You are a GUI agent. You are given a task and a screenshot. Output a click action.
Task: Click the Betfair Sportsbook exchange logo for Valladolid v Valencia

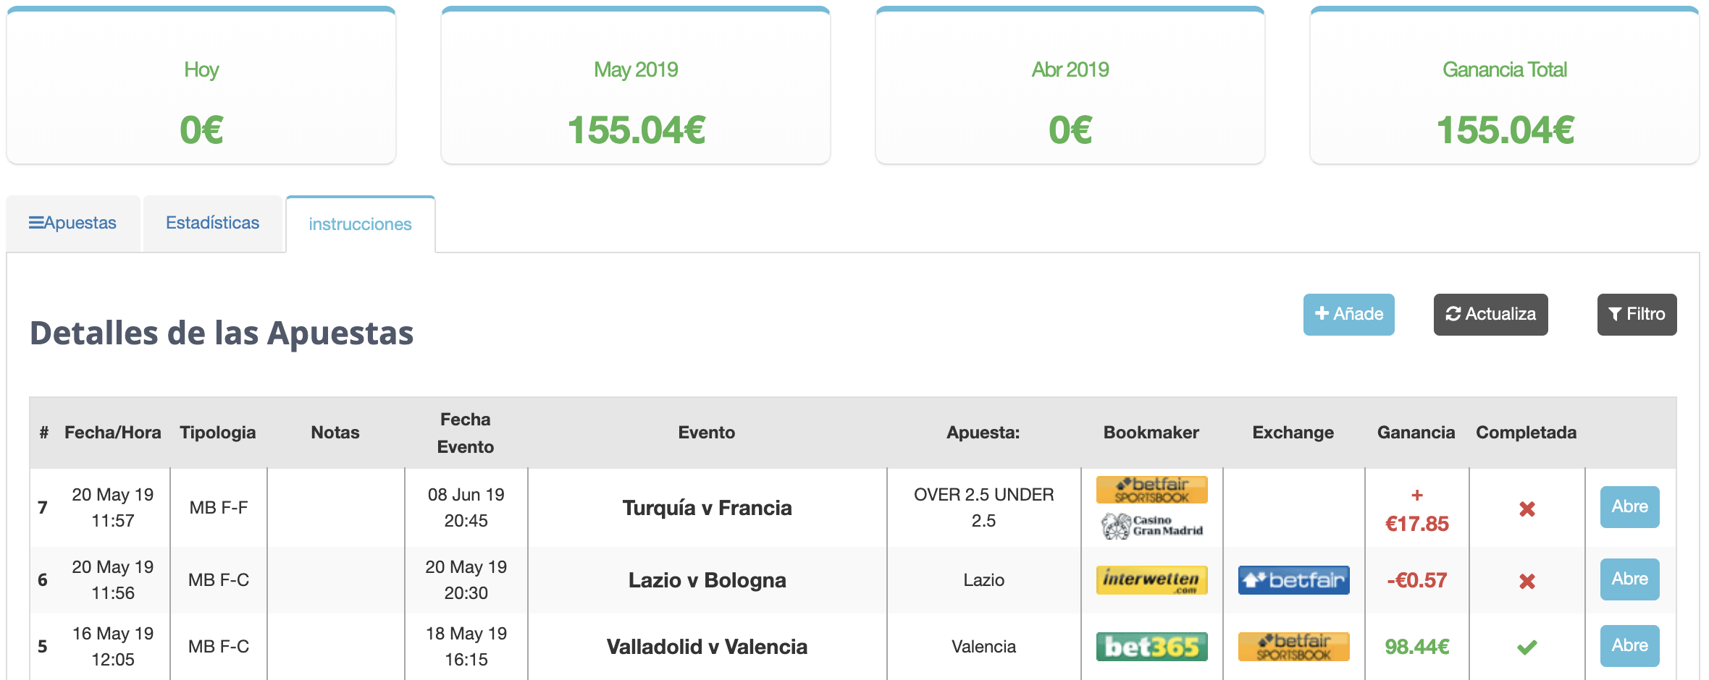1293,647
